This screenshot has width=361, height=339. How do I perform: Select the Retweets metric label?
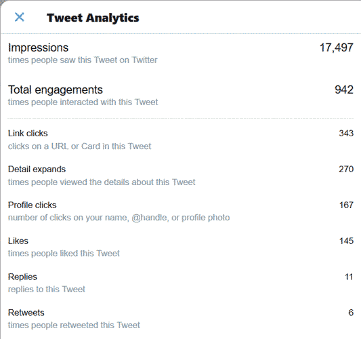point(26,313)
